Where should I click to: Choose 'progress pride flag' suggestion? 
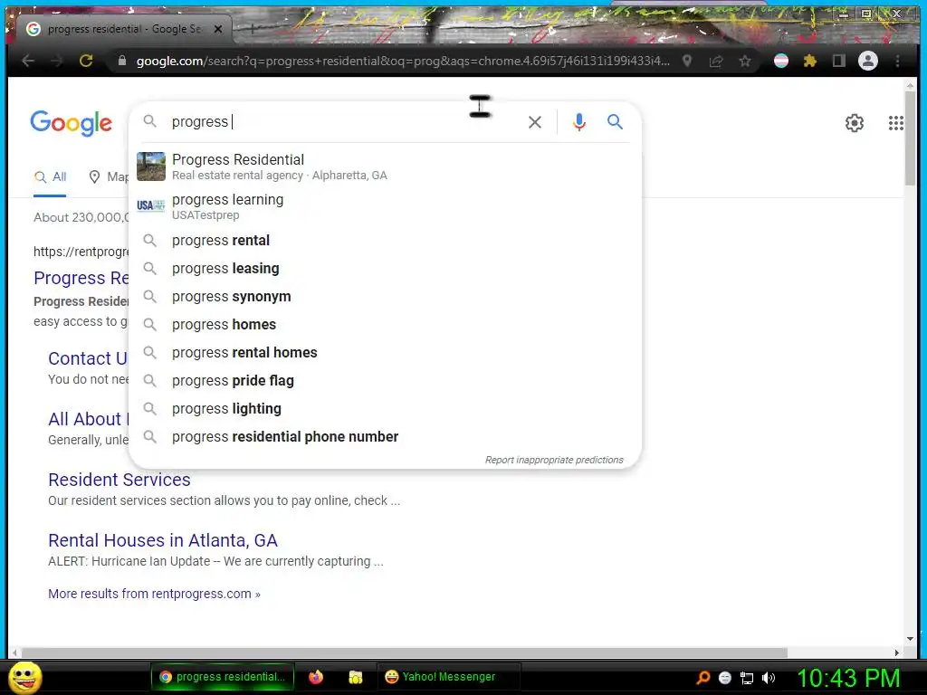pyautogui.click(x=384, y=381)
